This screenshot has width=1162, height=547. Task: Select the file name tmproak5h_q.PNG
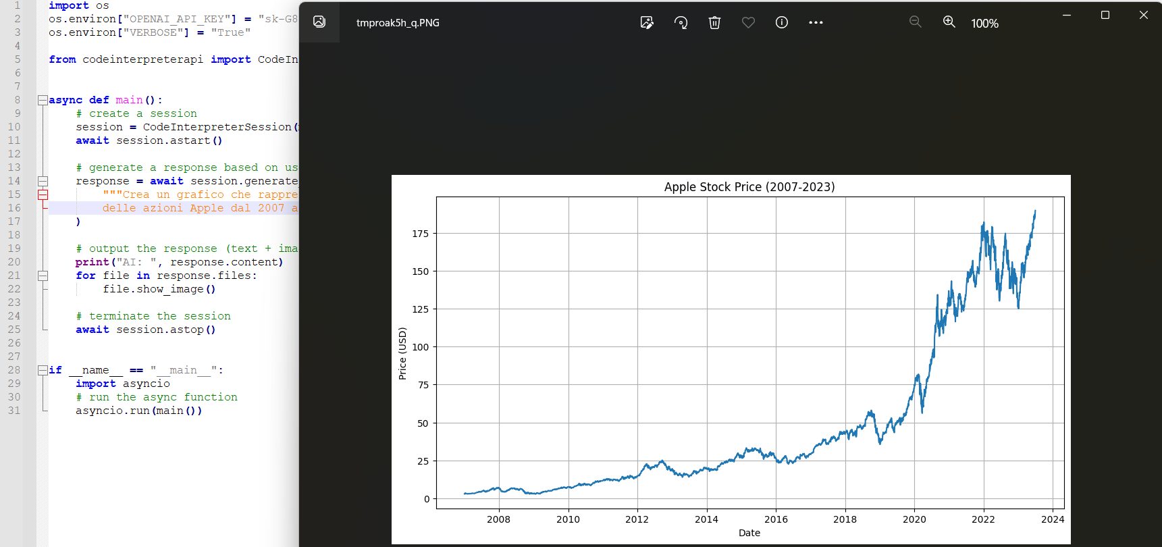coord(398,22)
